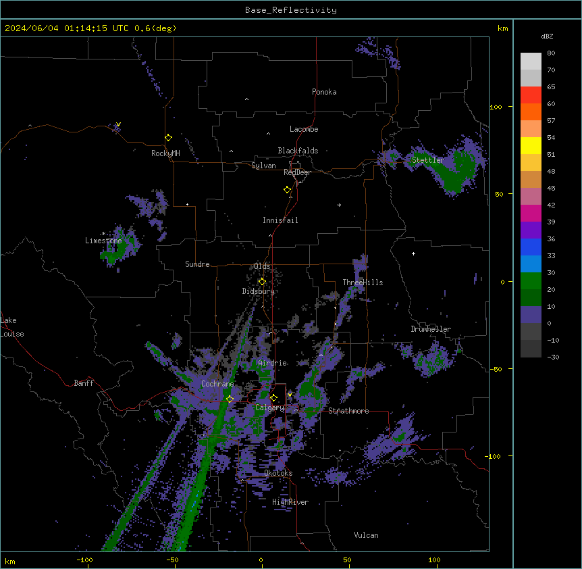Click the white asterisk marker above Limestone
582x569 pixels.
(x=103, y=234)
